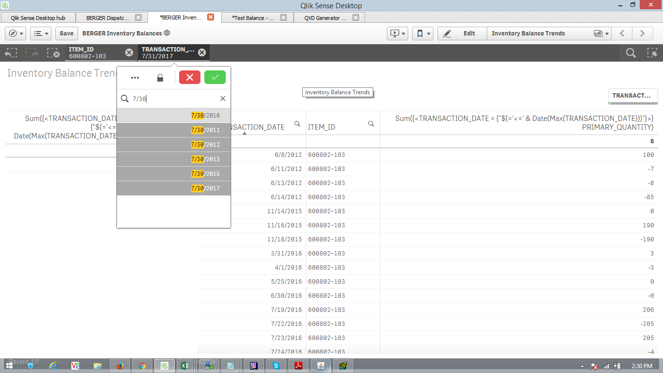Switch to QVD Generator tab
The width and height of the screenshot is (663, 373).
click(325, 17)
